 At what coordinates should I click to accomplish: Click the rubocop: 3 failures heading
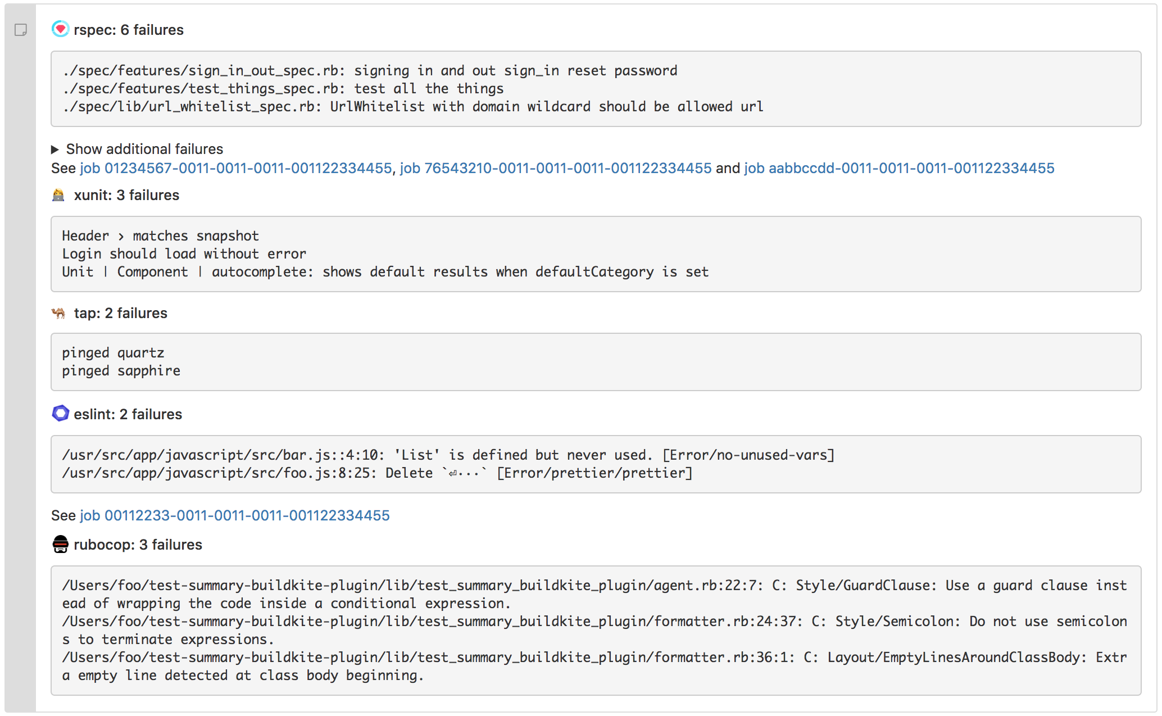[138, 545]
